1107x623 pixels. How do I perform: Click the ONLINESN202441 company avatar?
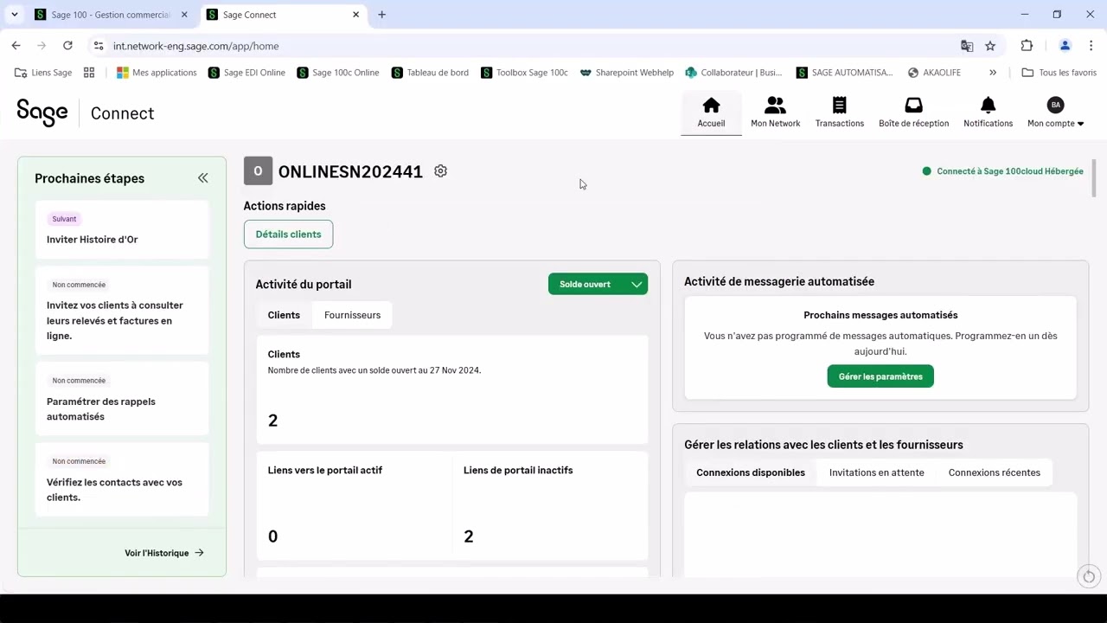coord(258,171)
